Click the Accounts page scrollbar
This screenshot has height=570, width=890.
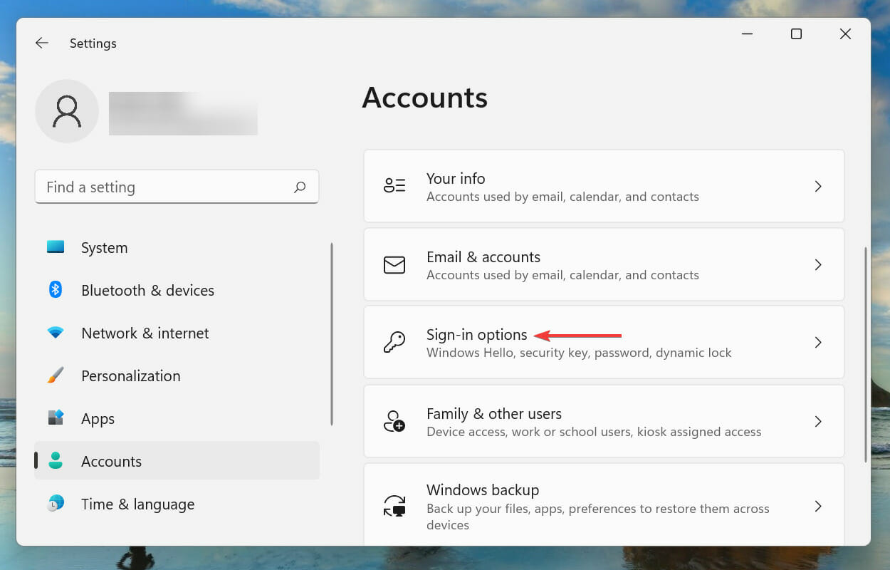[x=866, y=354]
